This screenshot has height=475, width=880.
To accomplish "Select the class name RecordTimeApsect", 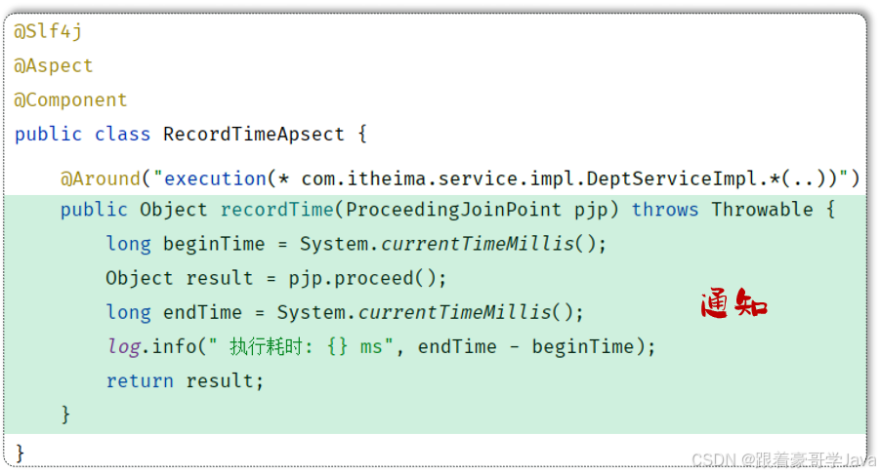I will point(254,135).
